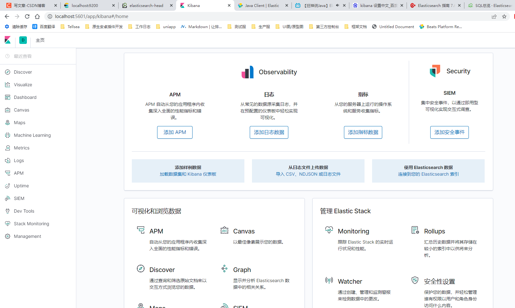Open 加载数据集和 Kibana 仪表板 link
This screenshot has height=308, width=515.
[x=188, y=174]
